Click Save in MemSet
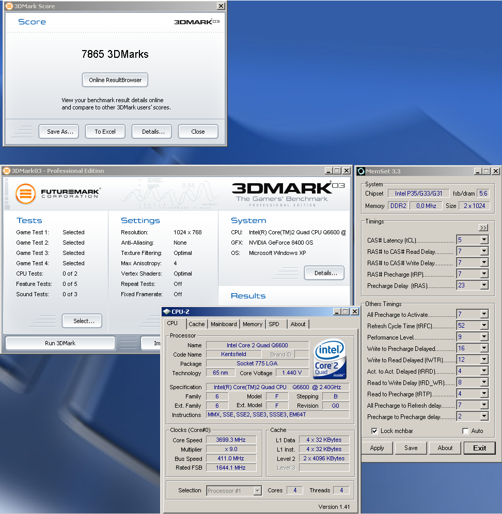The image size is (502, 514). pos(411,448)
